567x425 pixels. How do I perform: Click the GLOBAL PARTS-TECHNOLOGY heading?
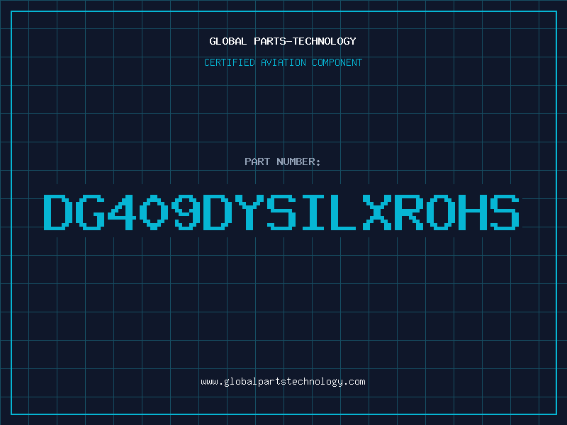[x=283, y=41]
